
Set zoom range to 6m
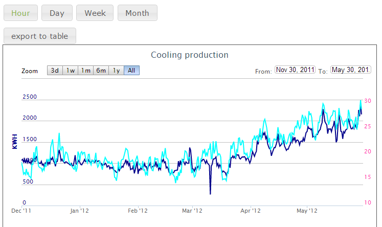[x=101, y=71]
